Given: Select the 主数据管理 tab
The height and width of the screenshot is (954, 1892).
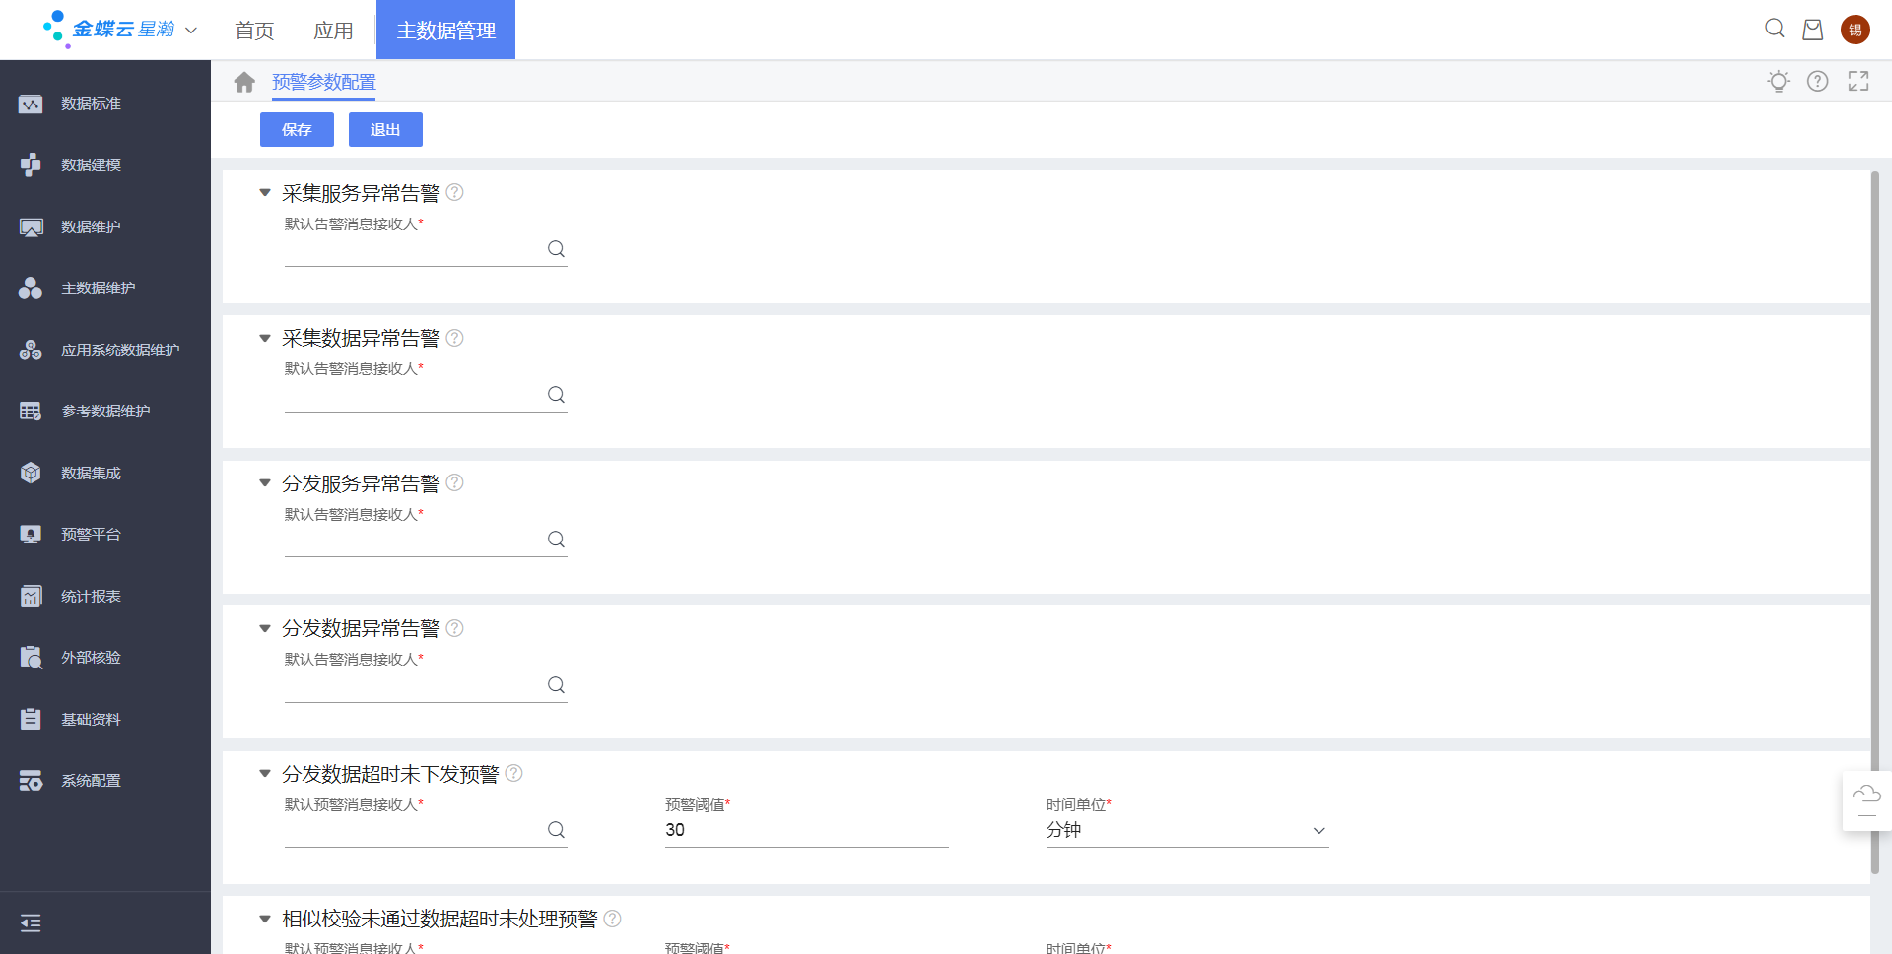Looking at the screenshot, I should [x=445, y=30].
